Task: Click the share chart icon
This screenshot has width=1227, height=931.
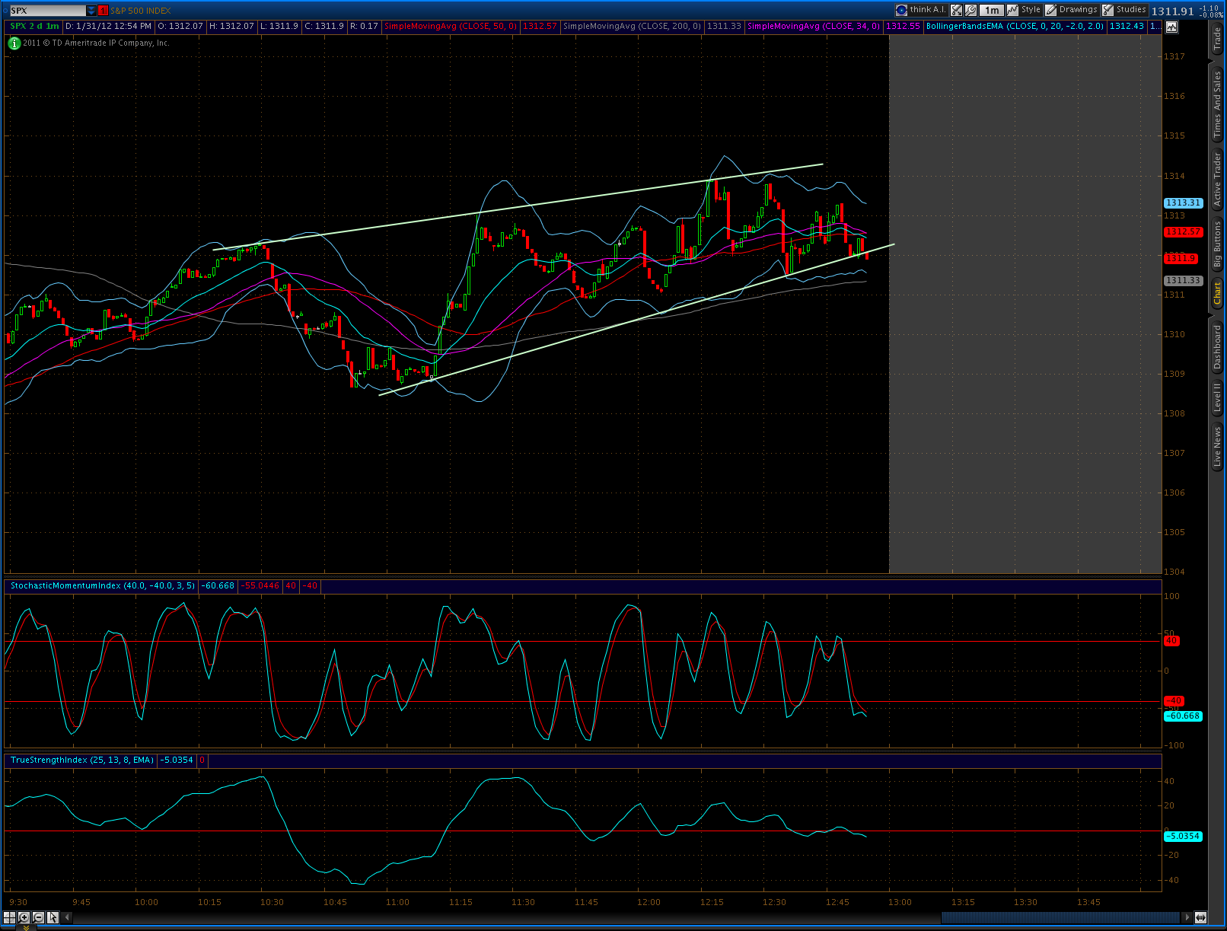Action: click(957, 10)
